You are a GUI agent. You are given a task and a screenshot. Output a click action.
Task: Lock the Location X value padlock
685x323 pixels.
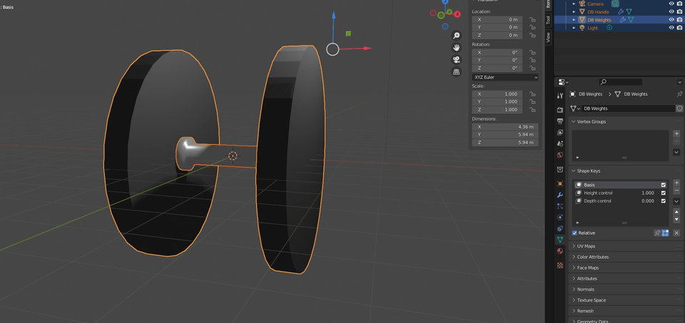click(532, 20)
